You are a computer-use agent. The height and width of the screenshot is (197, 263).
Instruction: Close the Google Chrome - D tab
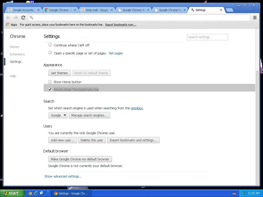tap(75, 10)
